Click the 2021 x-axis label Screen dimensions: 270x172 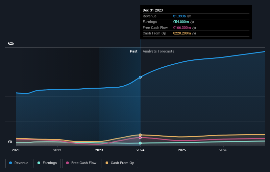[16, 150]
